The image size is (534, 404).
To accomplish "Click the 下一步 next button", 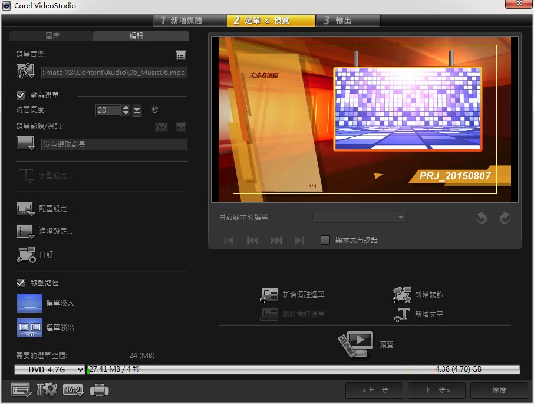I will pos(437,390).
